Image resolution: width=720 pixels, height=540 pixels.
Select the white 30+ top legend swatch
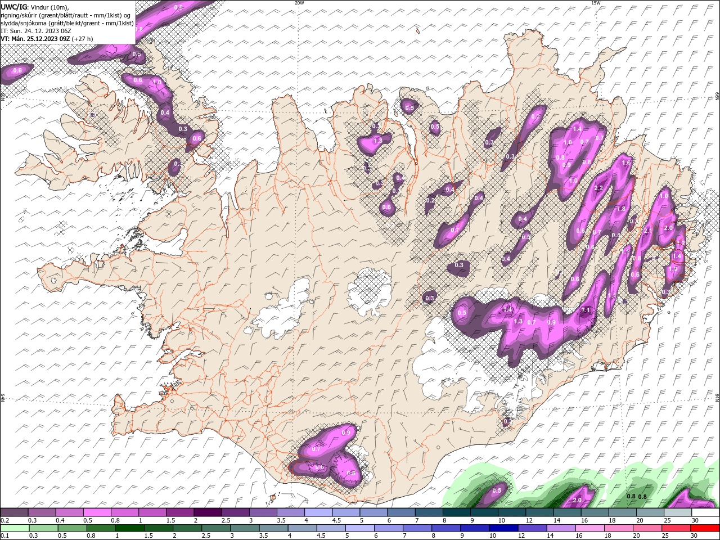(x=705, y=512)
